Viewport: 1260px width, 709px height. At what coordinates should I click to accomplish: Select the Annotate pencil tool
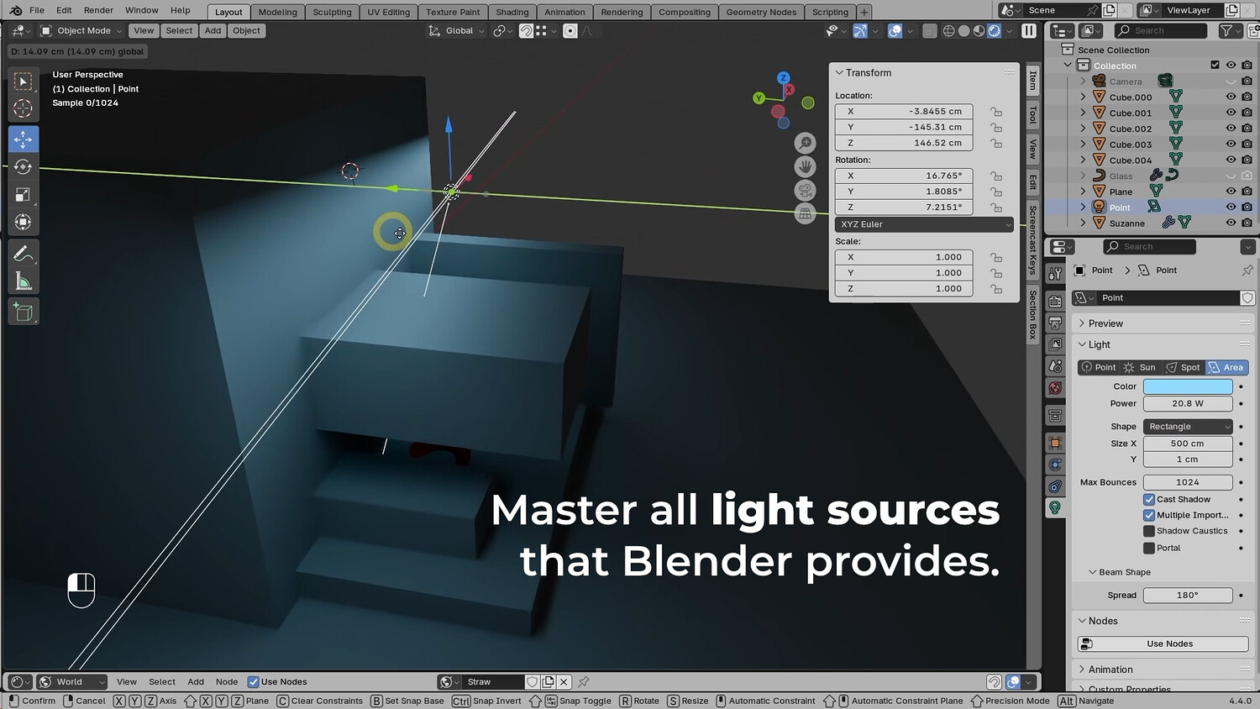point(24,255)
